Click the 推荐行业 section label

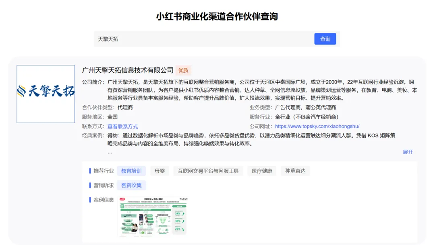[104, 171]
